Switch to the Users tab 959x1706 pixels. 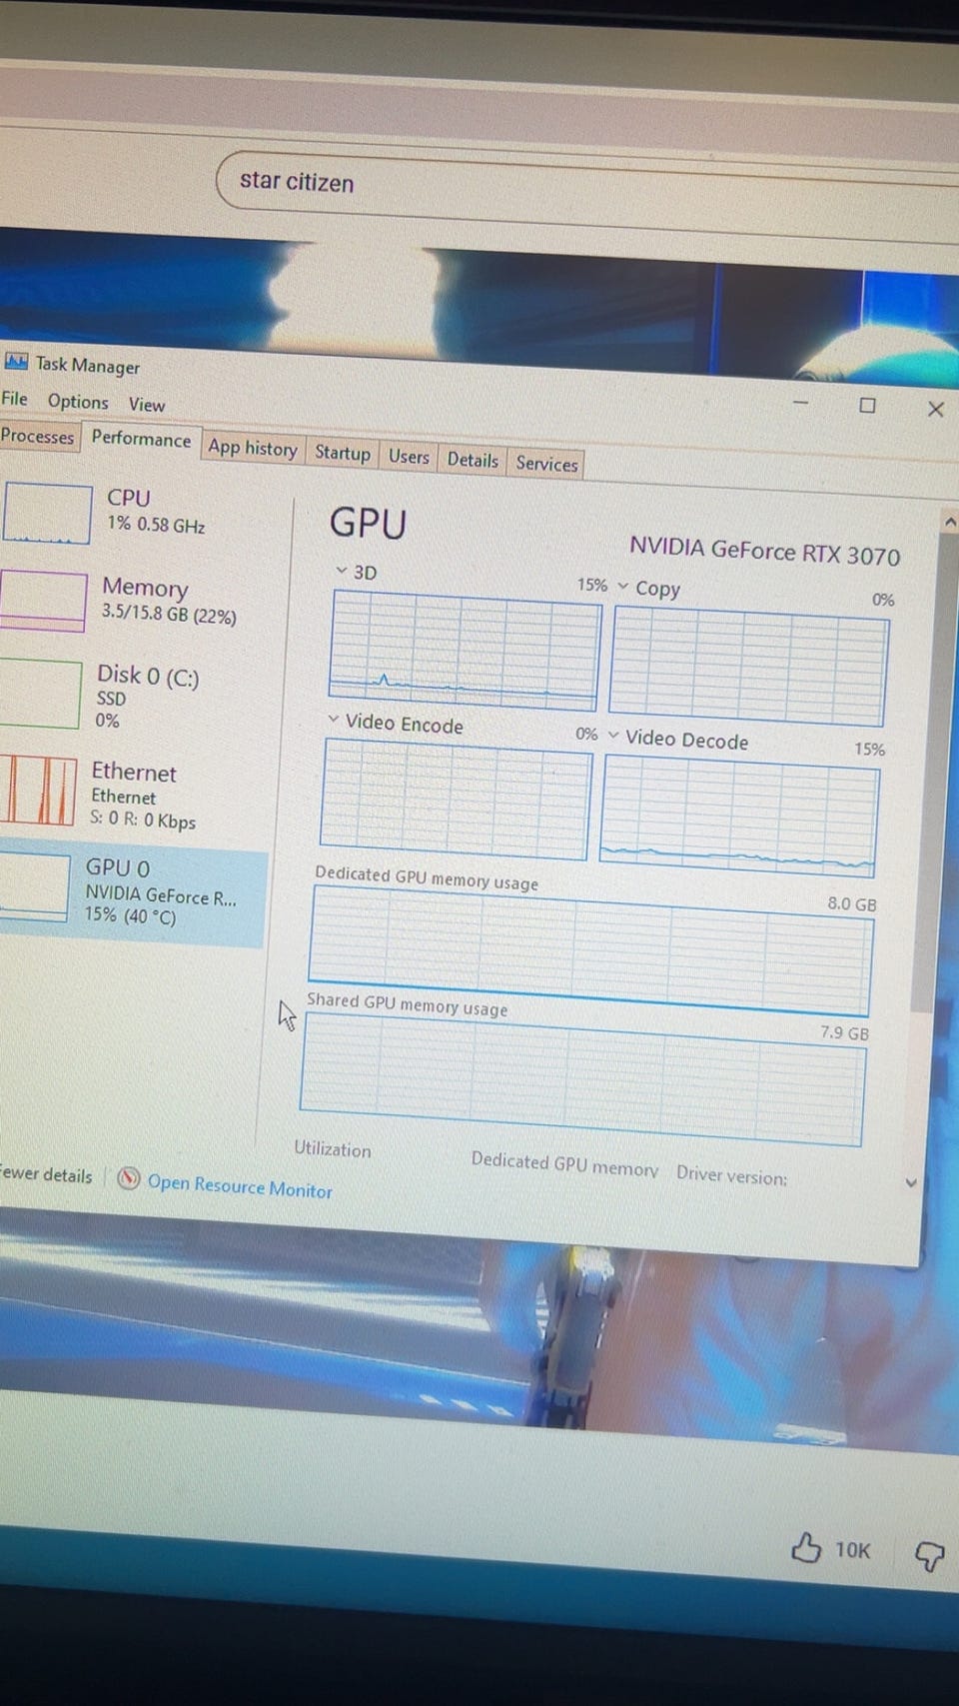pyautogui.click(x=409, y=457)
